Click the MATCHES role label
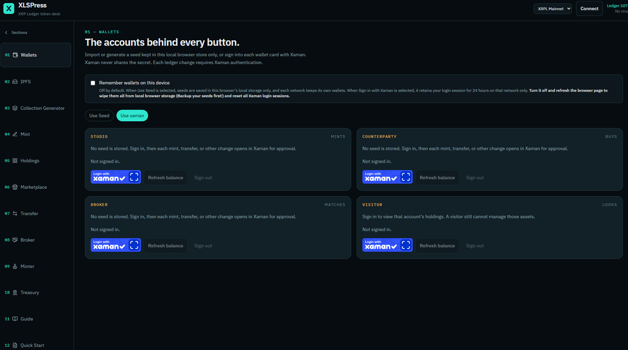The image size is (628, 350). (335, 205)
